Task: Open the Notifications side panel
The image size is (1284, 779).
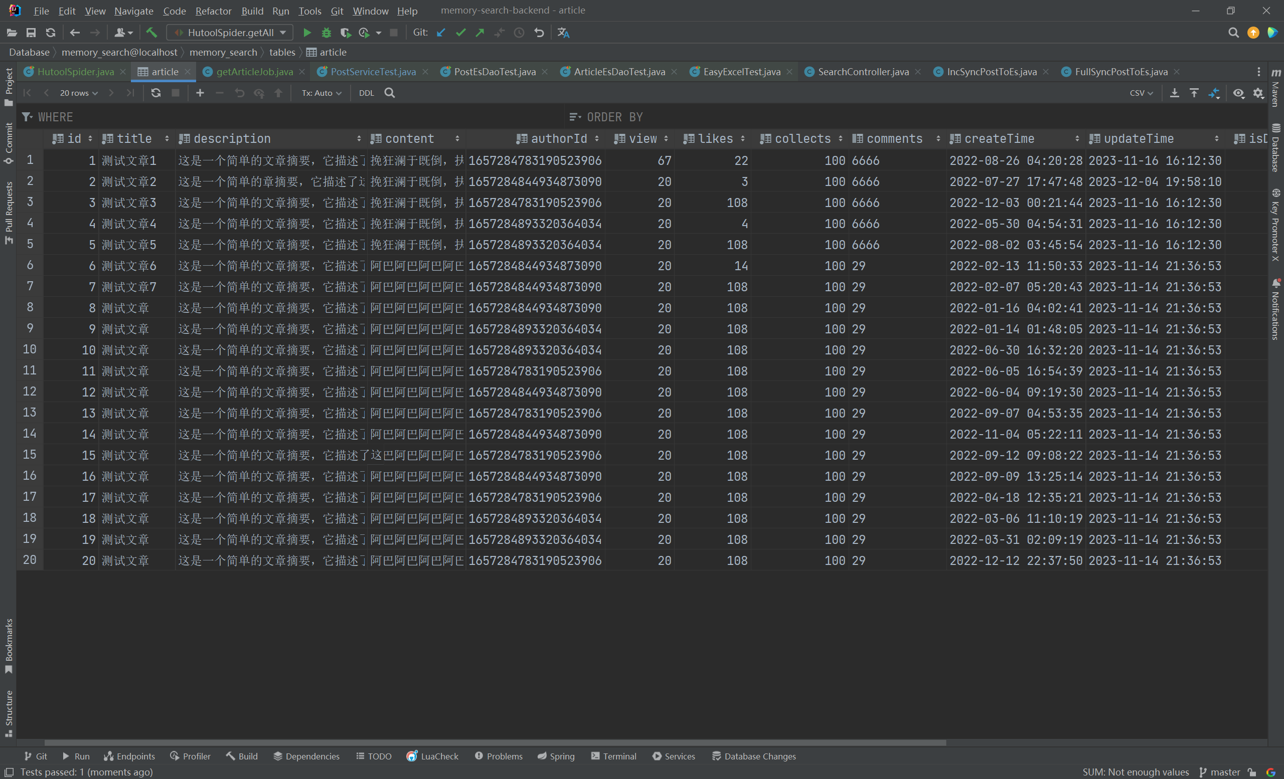Action: (1275, 309)
